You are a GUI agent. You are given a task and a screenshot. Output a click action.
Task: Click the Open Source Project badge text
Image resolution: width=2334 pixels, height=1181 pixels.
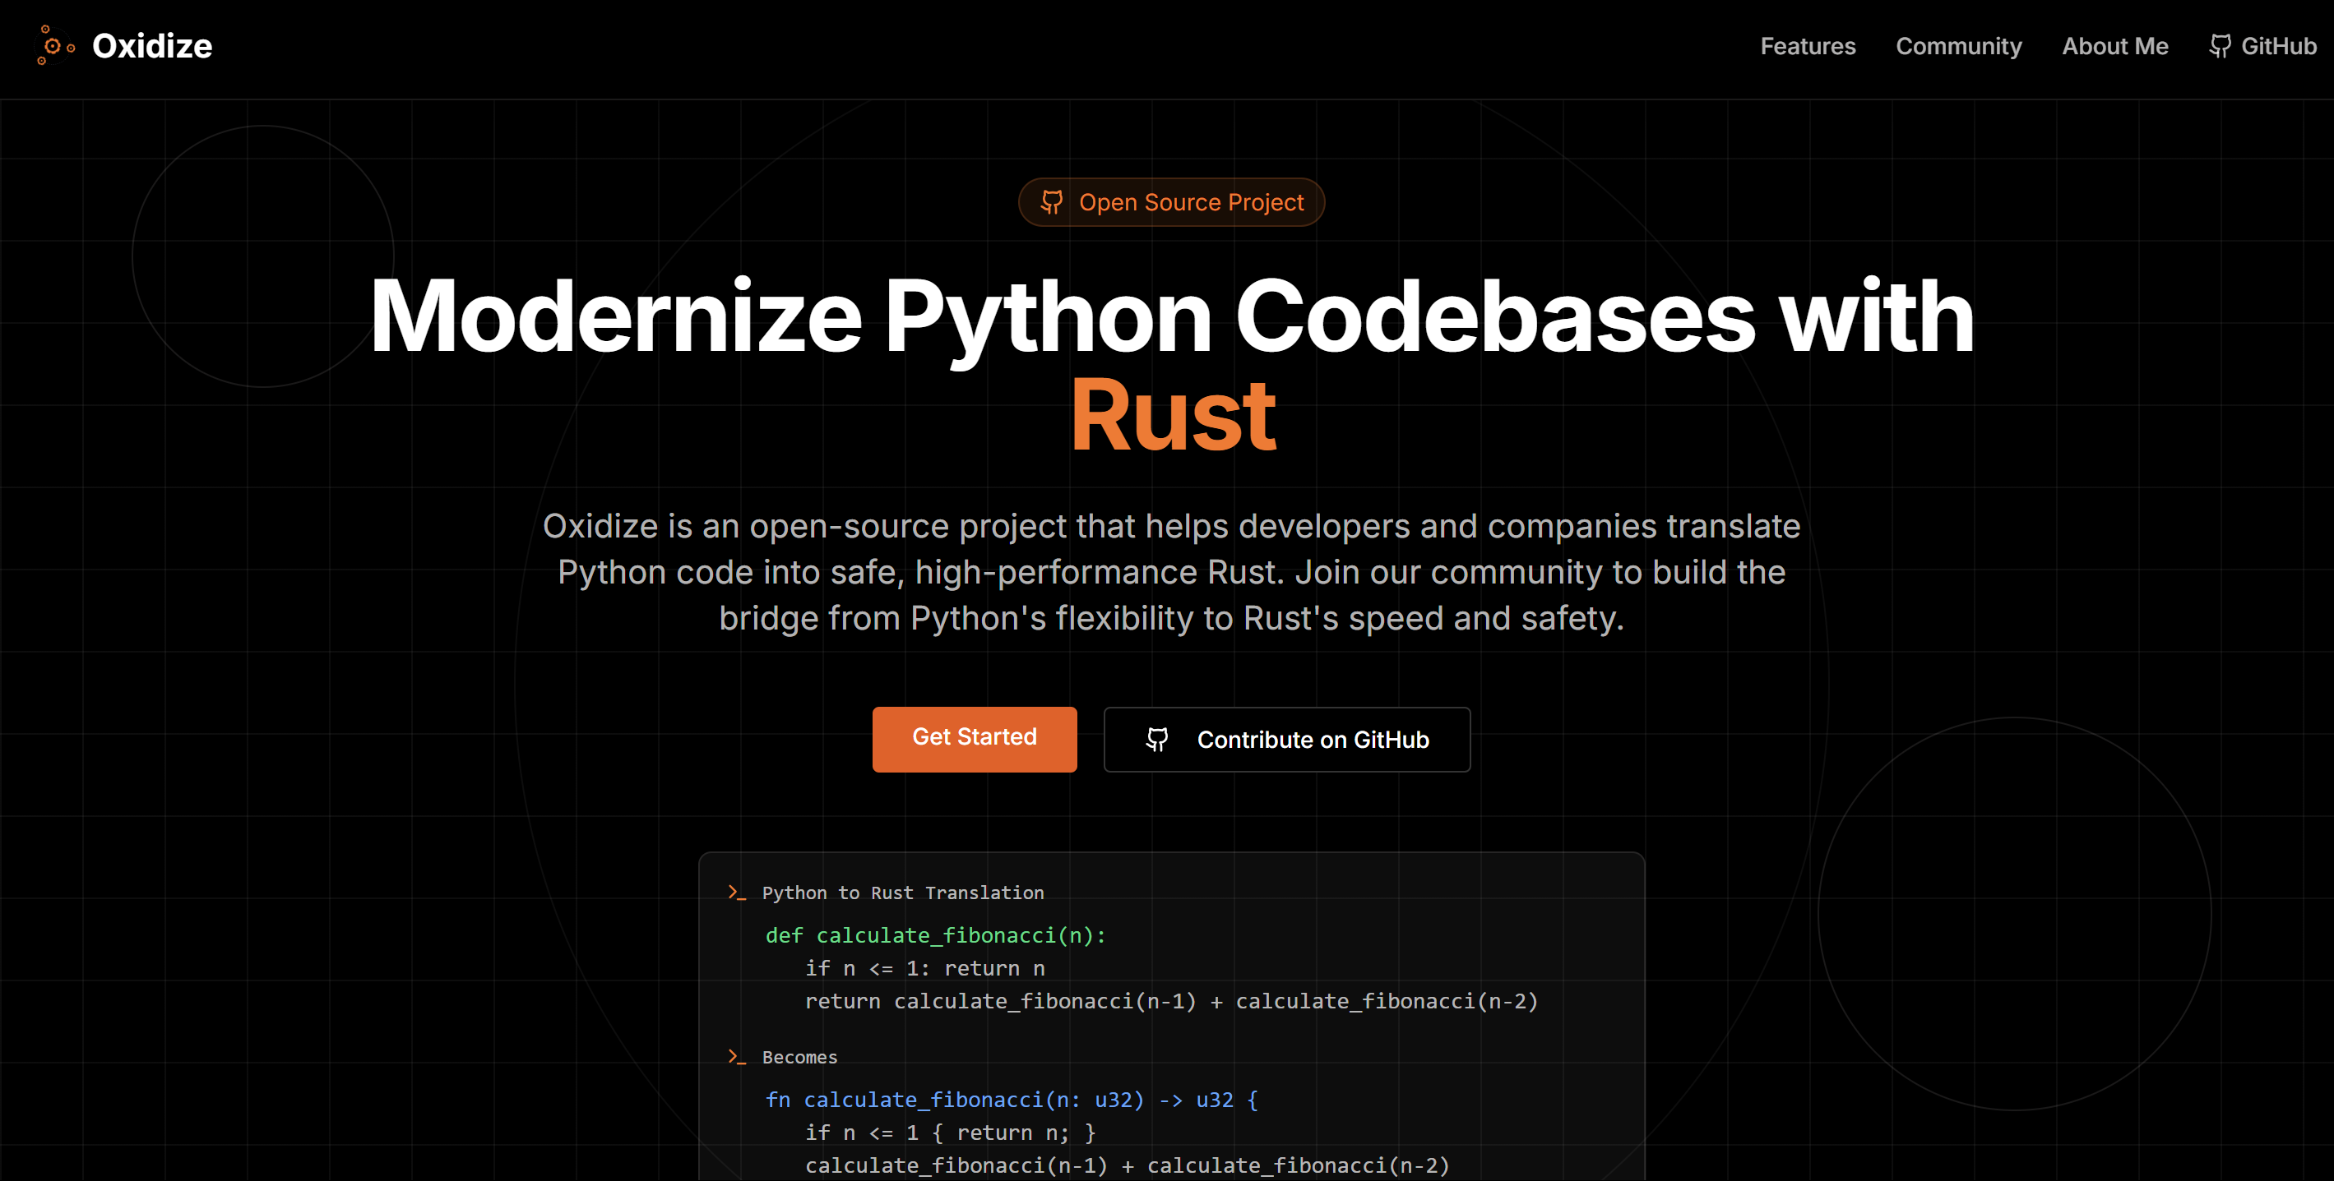[x=1191, y=202]
